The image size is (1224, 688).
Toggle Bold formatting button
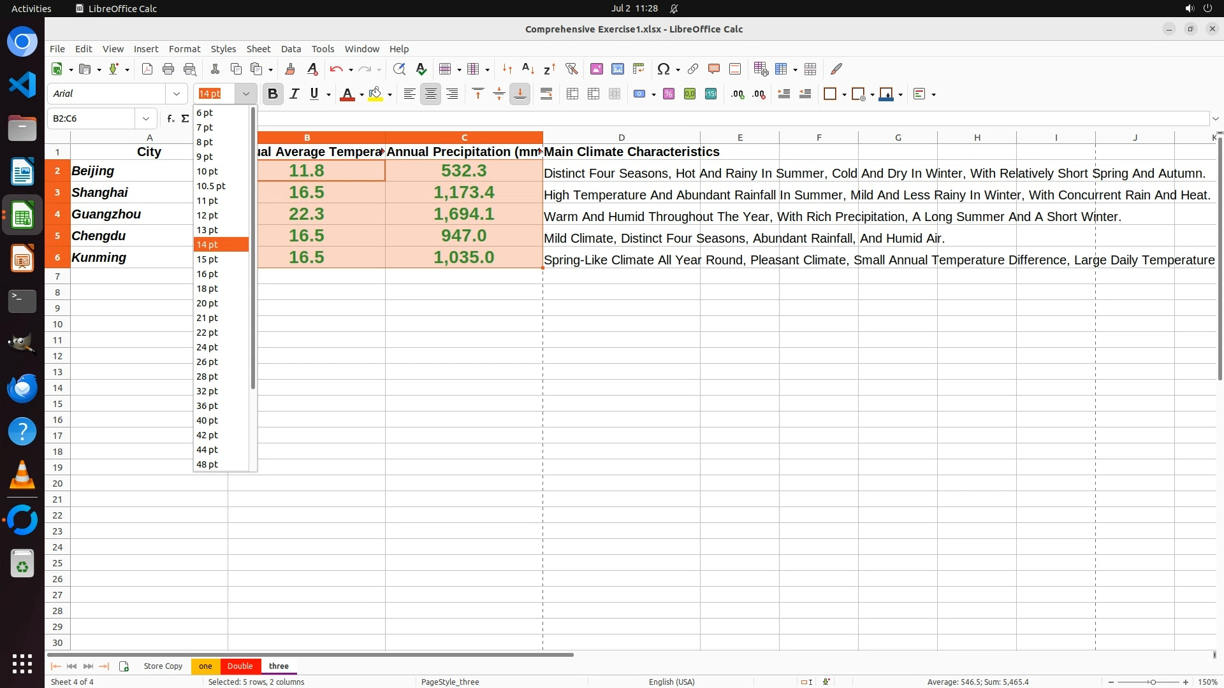tap(273, 94)
